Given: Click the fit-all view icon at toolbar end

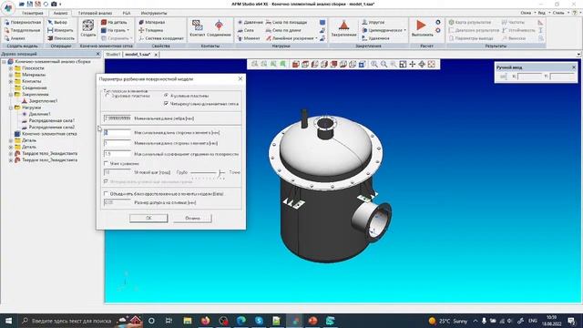Looking at the screenshot, I should 431,65.
